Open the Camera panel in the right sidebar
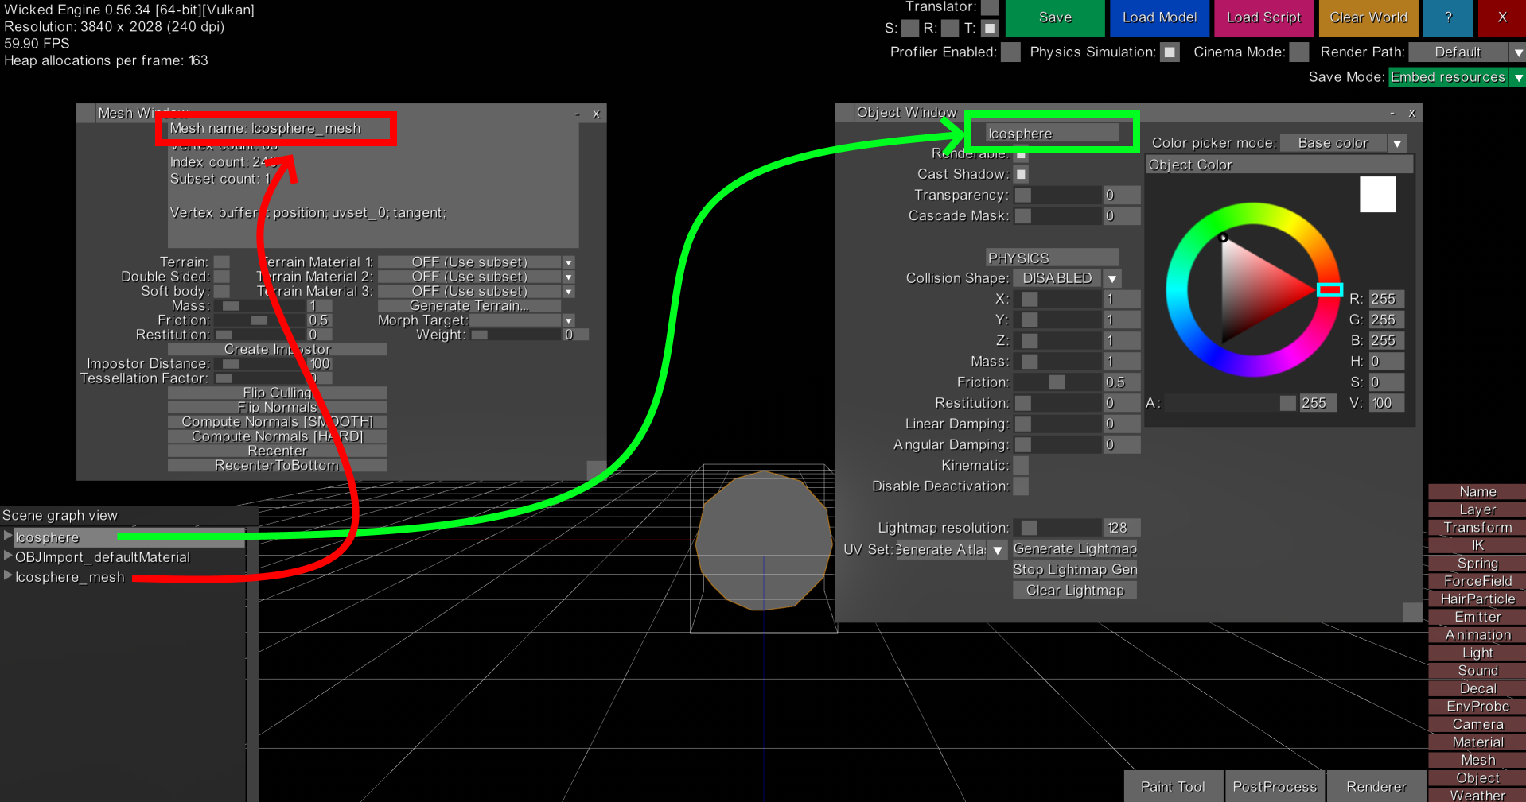This screenshot has height=802, width=1526. click(1477, 723)
